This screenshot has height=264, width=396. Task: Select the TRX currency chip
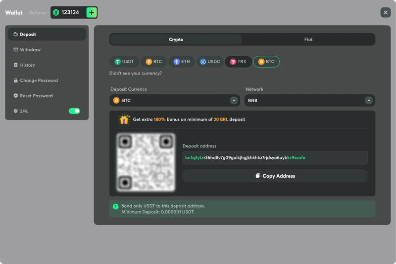coord(238,62)
